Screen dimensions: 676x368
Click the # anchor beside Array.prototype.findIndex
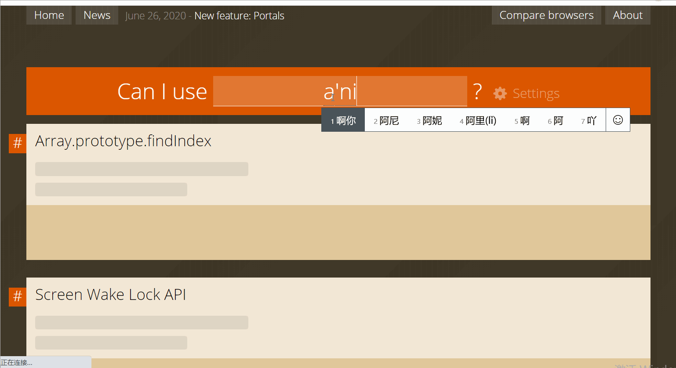tap(18, 143)
